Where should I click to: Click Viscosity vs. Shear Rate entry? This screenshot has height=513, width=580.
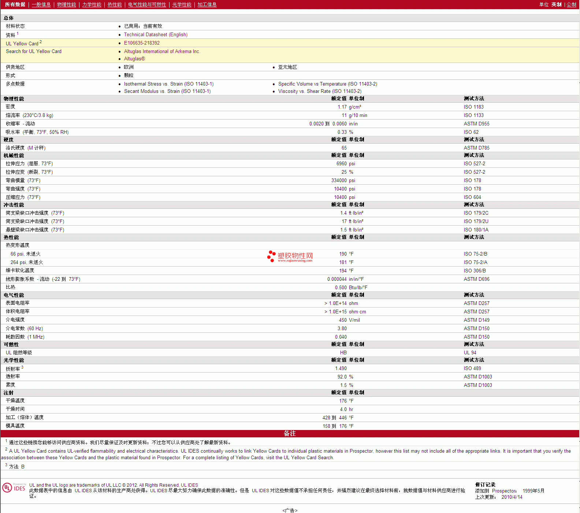(320, 91)
